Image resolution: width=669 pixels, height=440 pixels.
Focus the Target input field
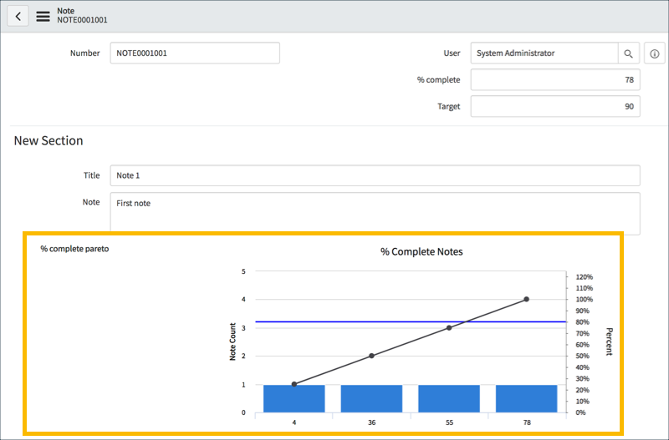pyautogui.click(x=555, y=106)
